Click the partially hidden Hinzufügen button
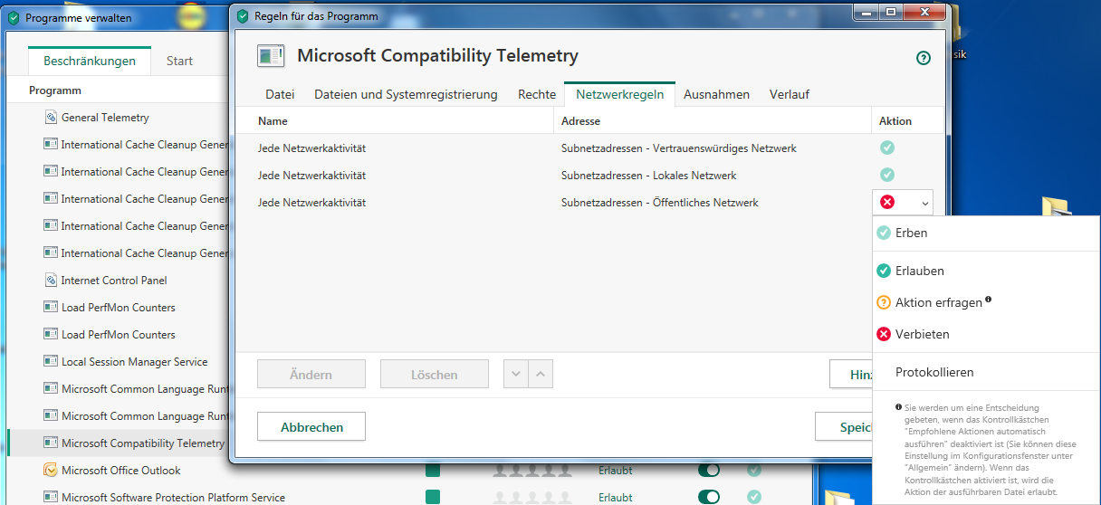Image resolution: width=1101 pixels, height=505 pixels. point(851,375)
